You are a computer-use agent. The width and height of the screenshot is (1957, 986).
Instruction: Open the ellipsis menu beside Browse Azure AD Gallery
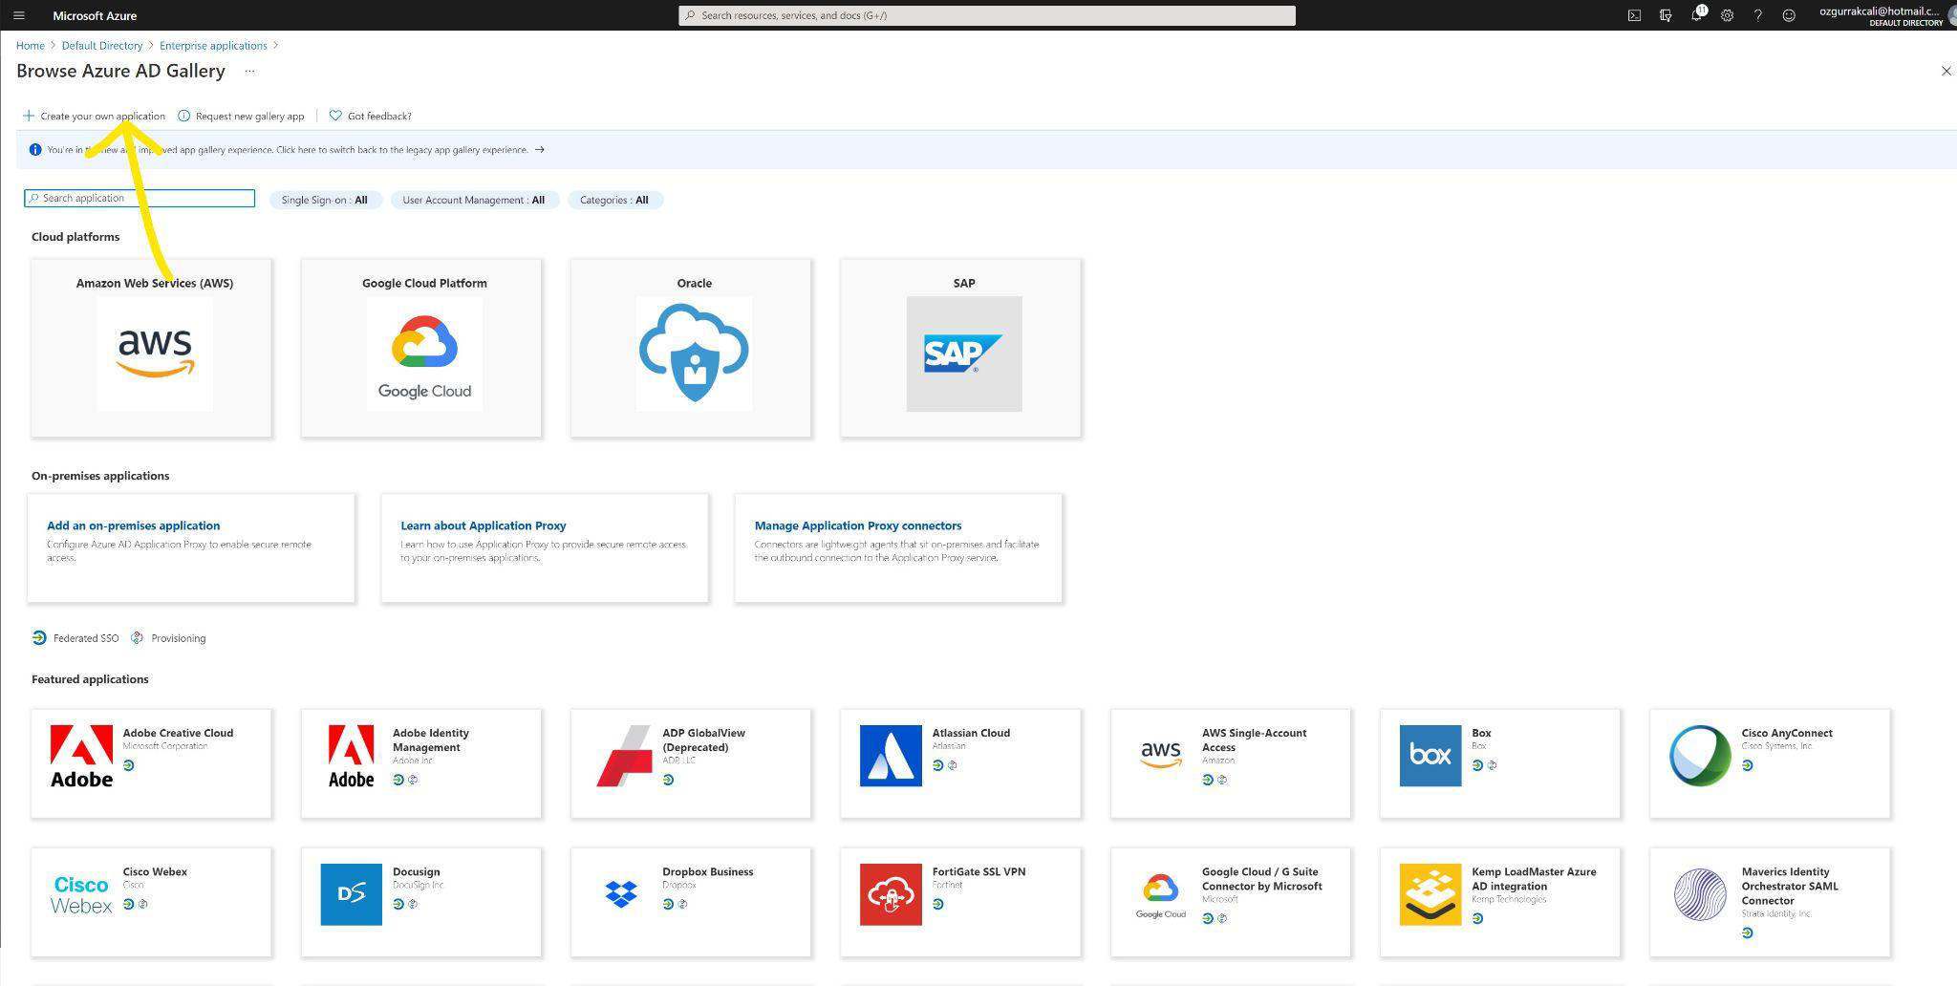pyautogui.click(x=249, y=71)
